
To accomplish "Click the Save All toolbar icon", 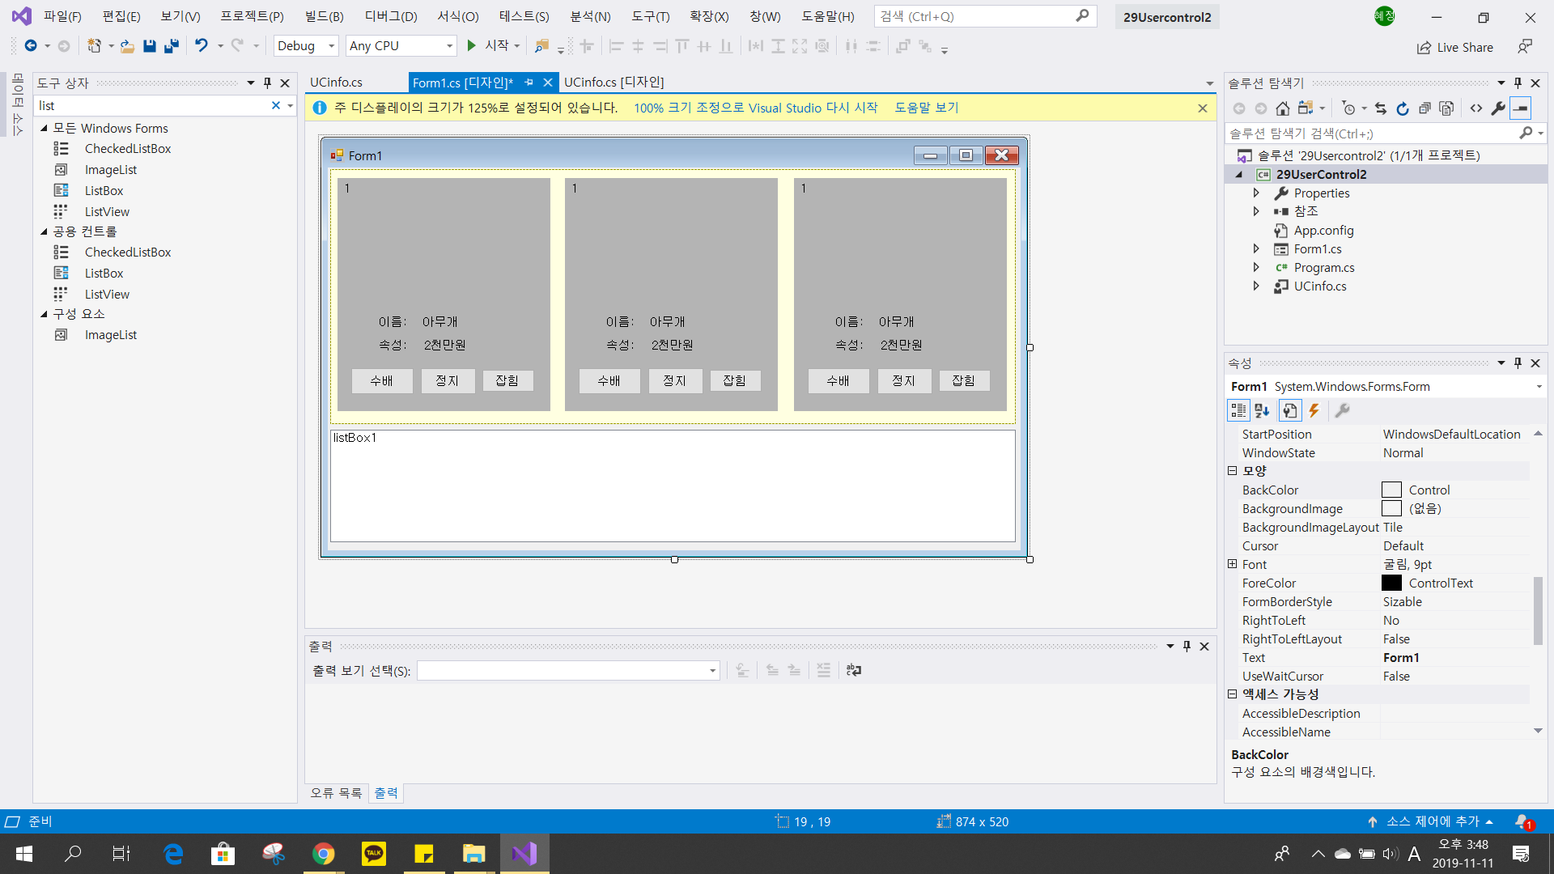I will coord(171,46).
